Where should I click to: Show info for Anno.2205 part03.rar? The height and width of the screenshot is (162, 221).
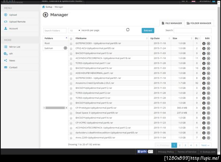pos(204,138)
